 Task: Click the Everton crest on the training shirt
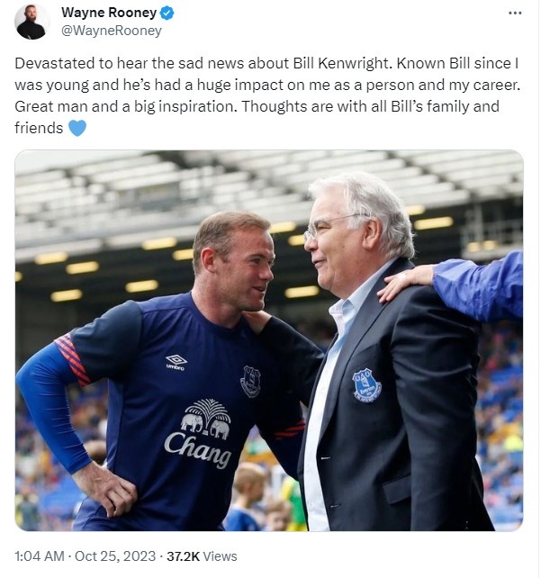point(250,381)
